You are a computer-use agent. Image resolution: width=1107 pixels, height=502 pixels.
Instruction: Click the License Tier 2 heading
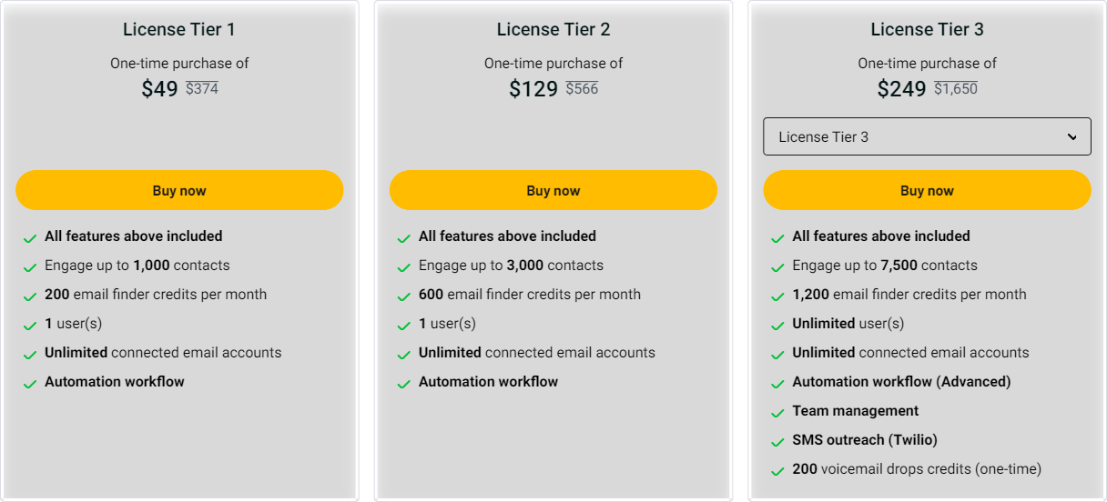point(553,30)
